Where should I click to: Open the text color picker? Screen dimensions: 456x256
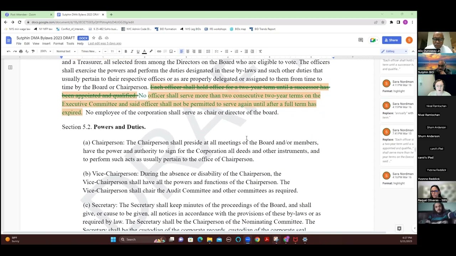[x=144, y=51]
